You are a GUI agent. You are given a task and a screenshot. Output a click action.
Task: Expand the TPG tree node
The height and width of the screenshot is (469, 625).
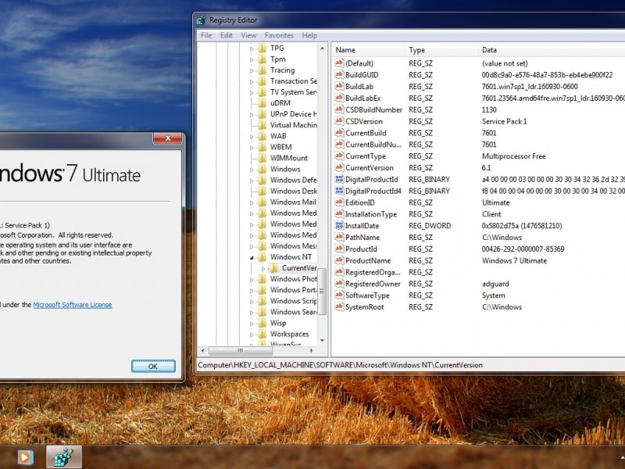pyautogui.click(x=252, y=48)
